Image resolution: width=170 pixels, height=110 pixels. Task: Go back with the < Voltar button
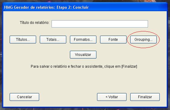click(x=112, y=97)
